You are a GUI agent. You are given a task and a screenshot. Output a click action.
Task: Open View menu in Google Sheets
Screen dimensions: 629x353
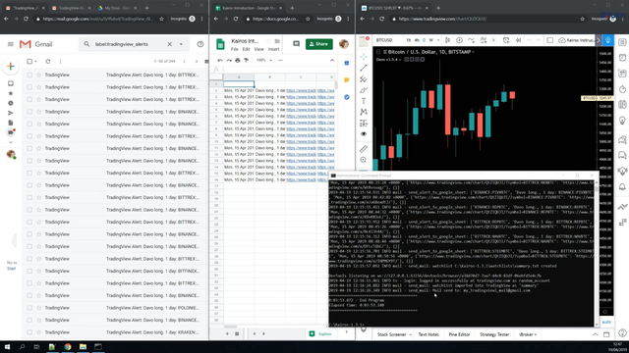coord(258,49)
